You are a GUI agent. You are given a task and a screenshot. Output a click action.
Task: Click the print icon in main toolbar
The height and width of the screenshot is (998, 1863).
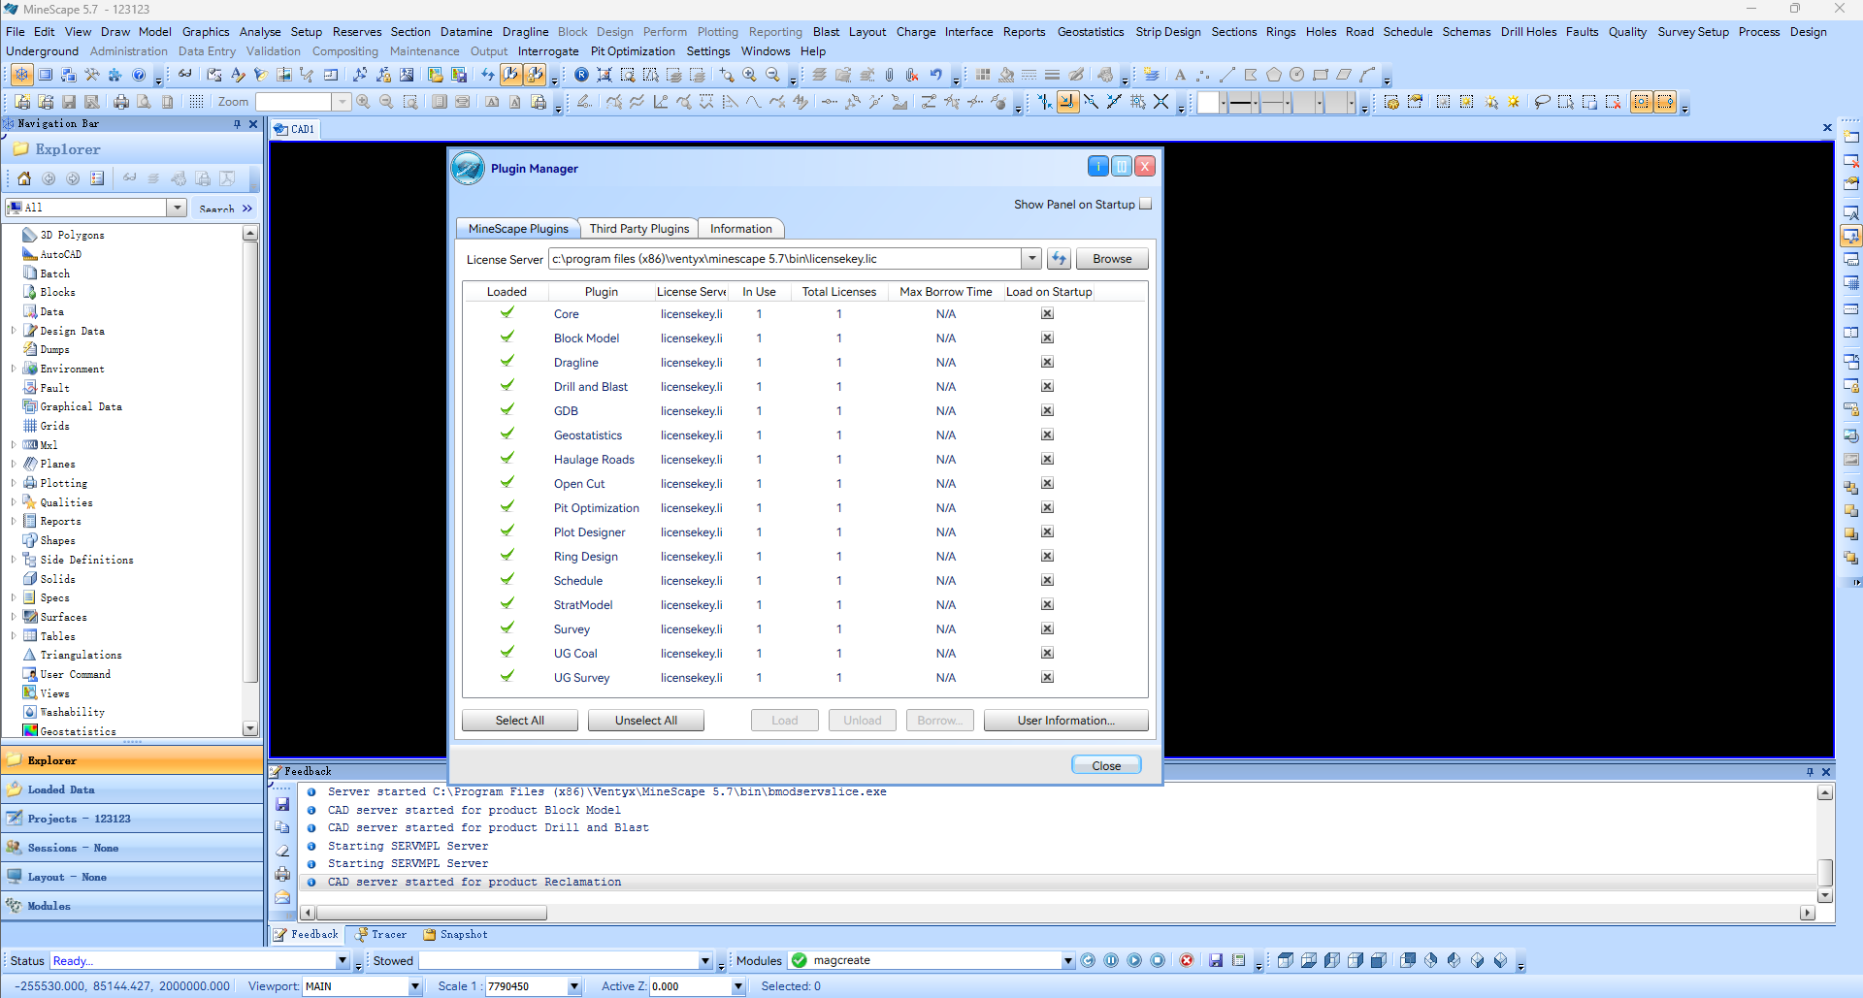click(x=120, y=102)
